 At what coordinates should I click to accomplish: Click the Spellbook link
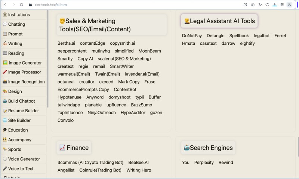point(239,36)
